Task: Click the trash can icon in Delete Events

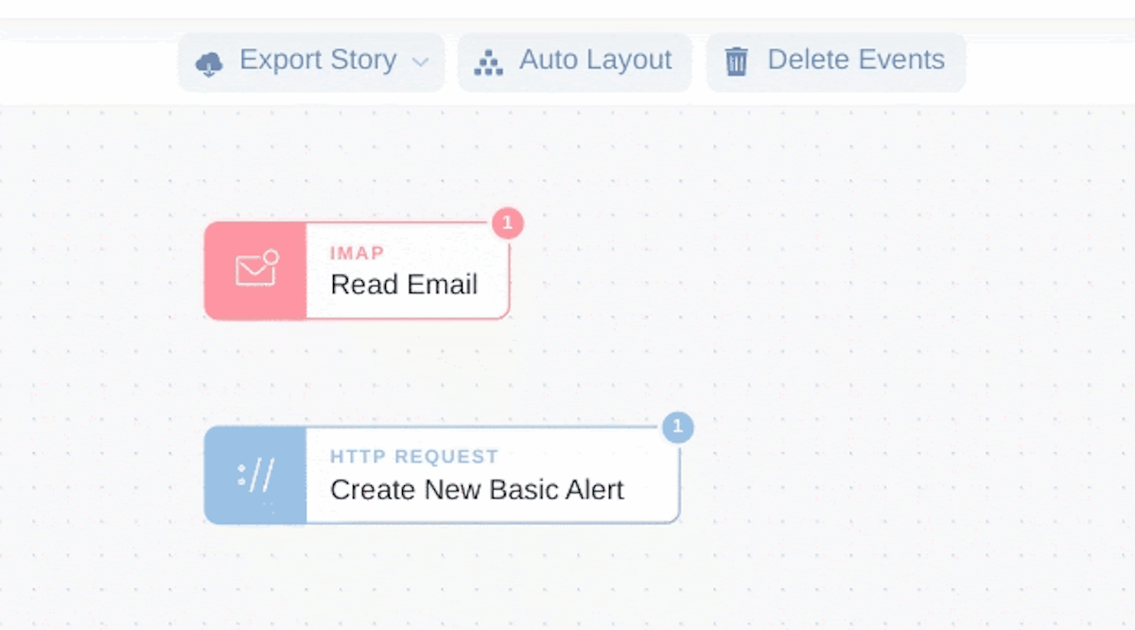Action: coord(736,62)
